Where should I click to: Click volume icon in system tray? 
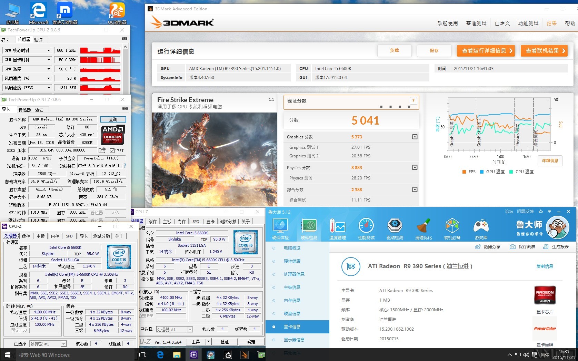point(526,354)
